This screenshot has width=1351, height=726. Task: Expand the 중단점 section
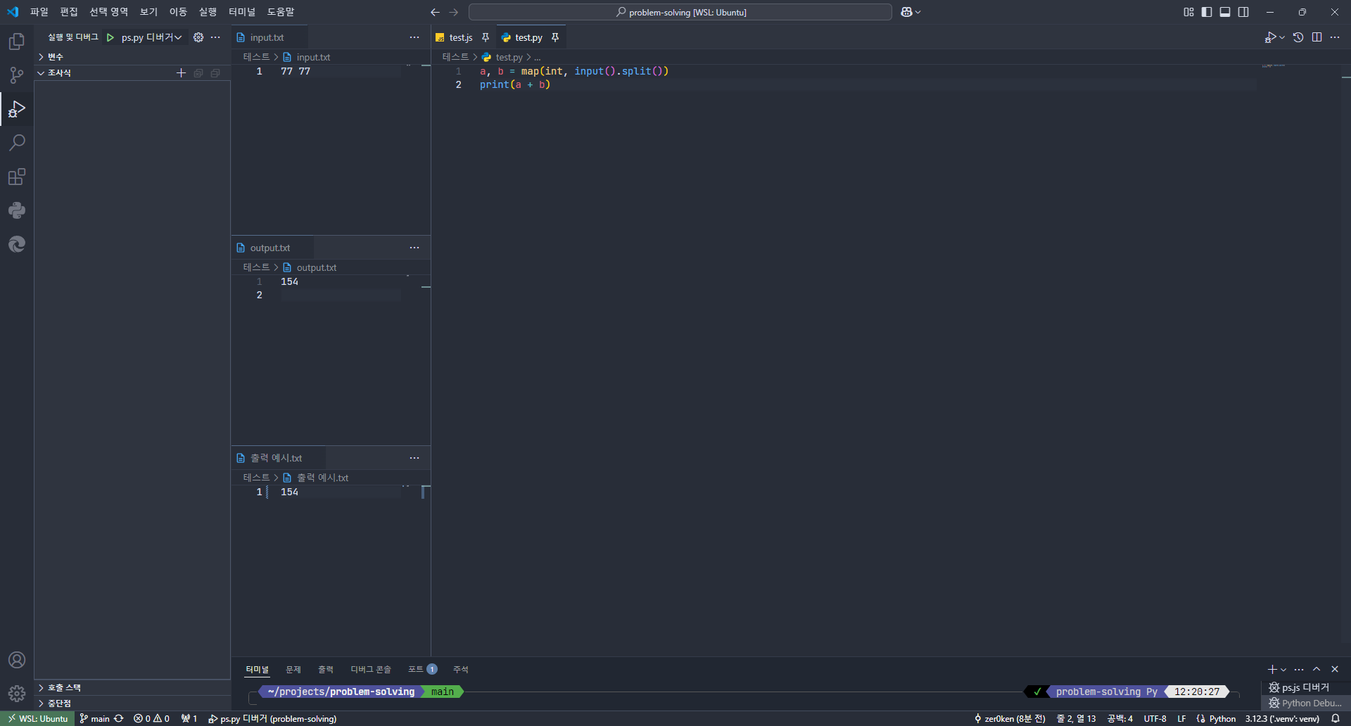pos(132,703)
